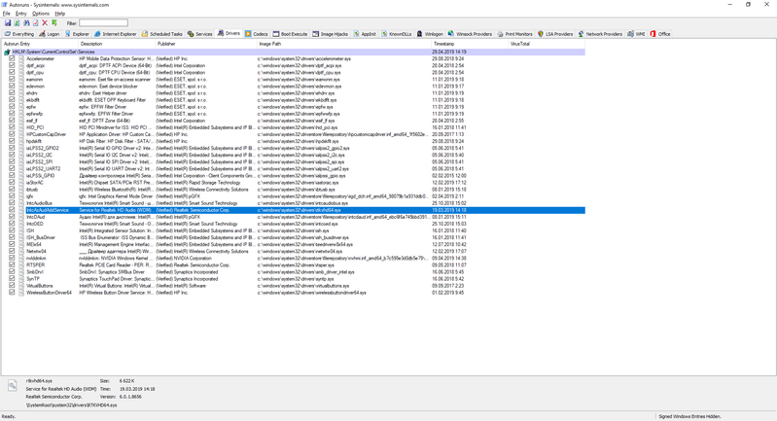Sort by the Image Path column header
777x421 pixels.
pyautogui.click(x=270, y=44)
